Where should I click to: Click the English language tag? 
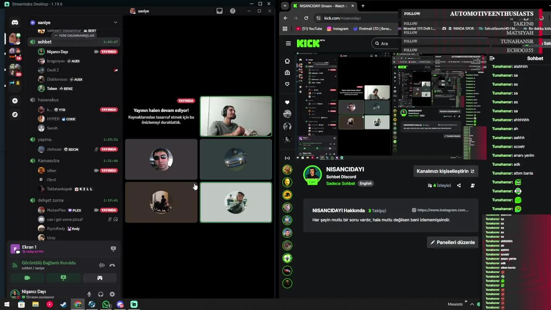pos(365,183)
